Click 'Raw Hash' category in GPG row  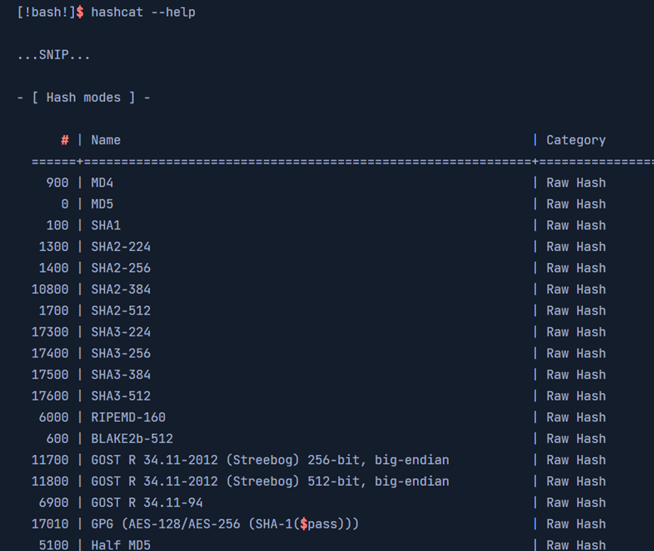pos(576,524)
